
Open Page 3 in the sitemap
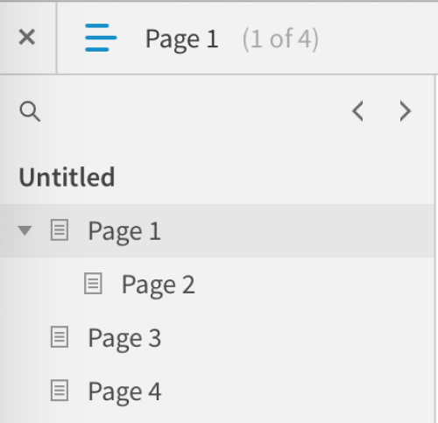tap(124, 339)
